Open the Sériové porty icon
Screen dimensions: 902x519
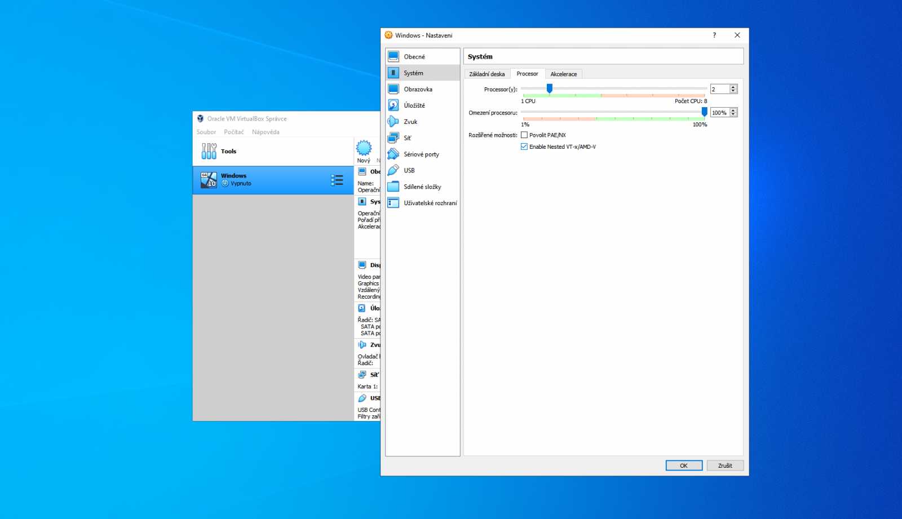pyautogui.click(x=393, y=154)
